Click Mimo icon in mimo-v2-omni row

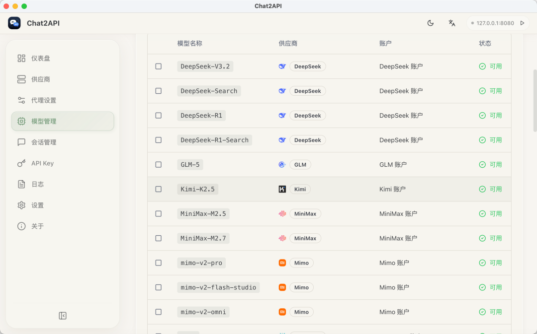pos(282,312)
